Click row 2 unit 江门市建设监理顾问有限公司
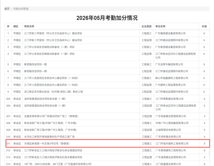The image size is (214, 166). (172, 40)
